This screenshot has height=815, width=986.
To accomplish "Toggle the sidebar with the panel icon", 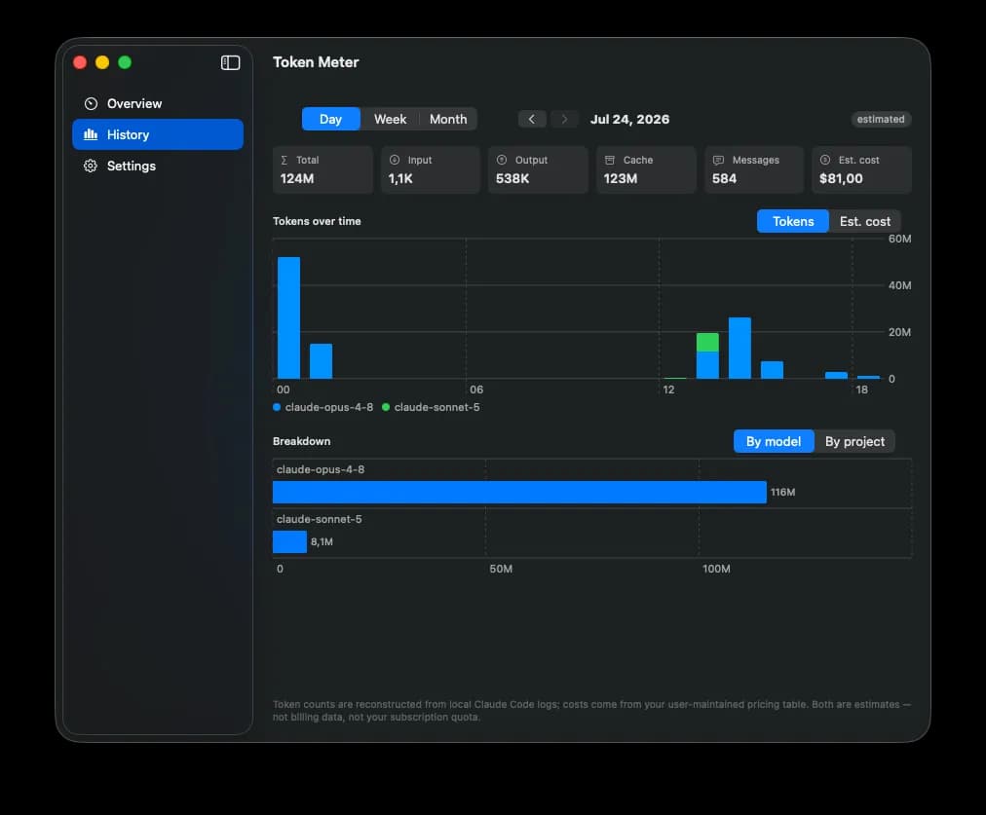I will coord(230,63).
